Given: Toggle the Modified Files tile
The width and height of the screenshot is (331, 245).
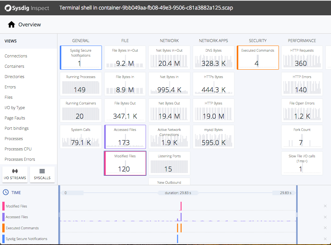Looking at the screenshot, I should [125, 163].
